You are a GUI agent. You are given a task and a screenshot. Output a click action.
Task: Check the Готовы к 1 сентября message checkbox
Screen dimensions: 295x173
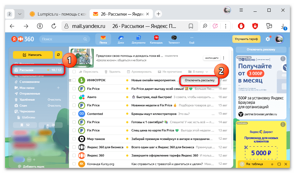point(74,122)
